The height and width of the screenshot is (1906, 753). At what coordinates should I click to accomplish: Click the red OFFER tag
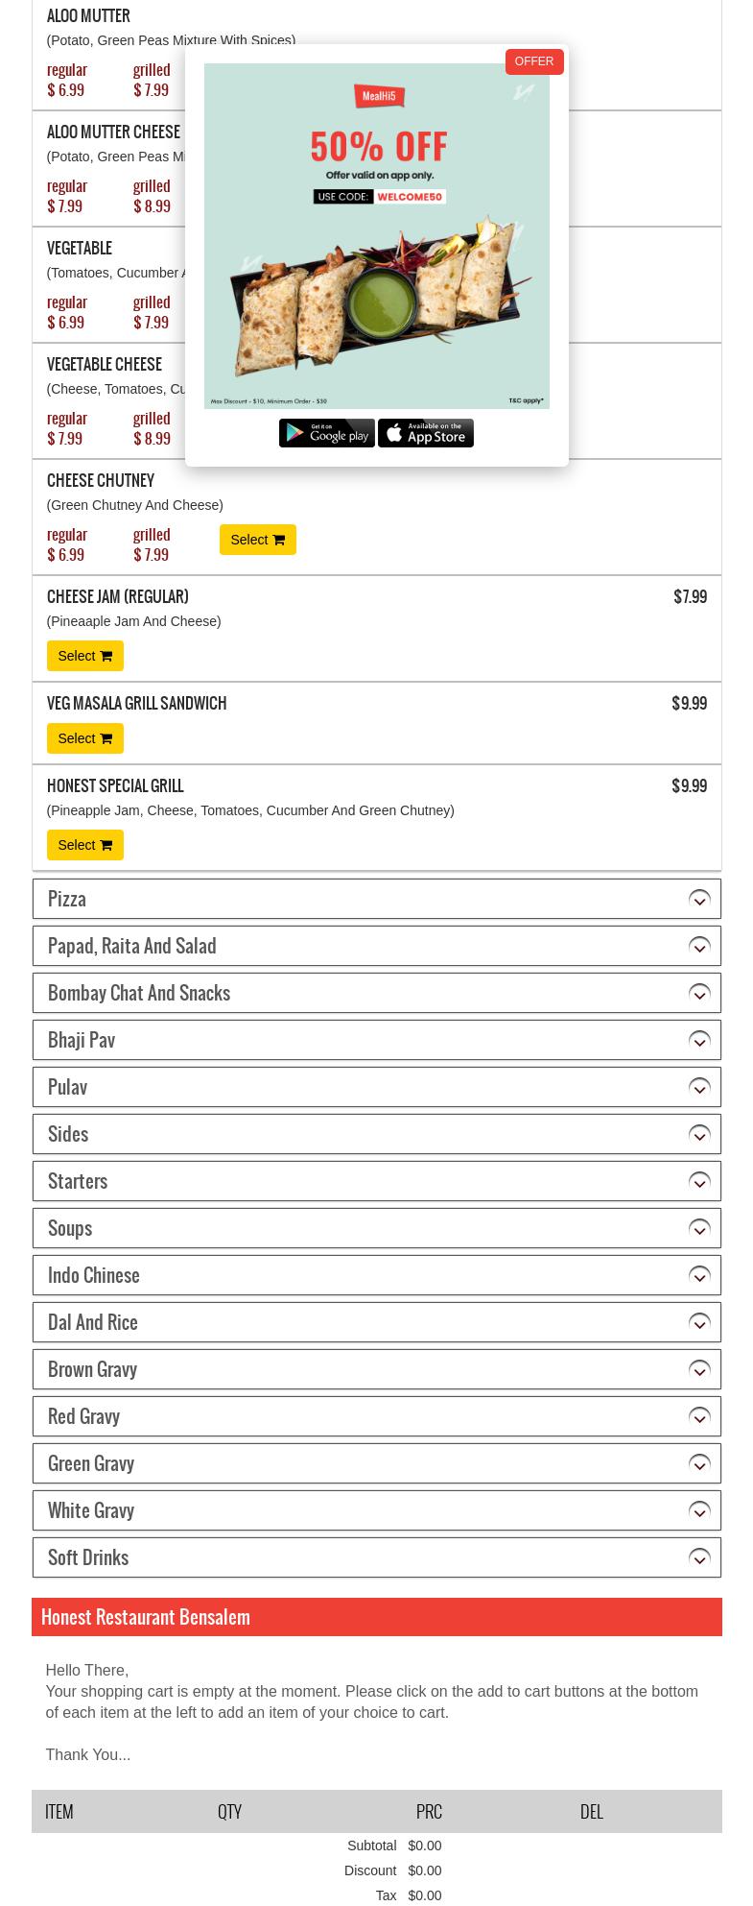pyautogui.click(x=534, y=61)
